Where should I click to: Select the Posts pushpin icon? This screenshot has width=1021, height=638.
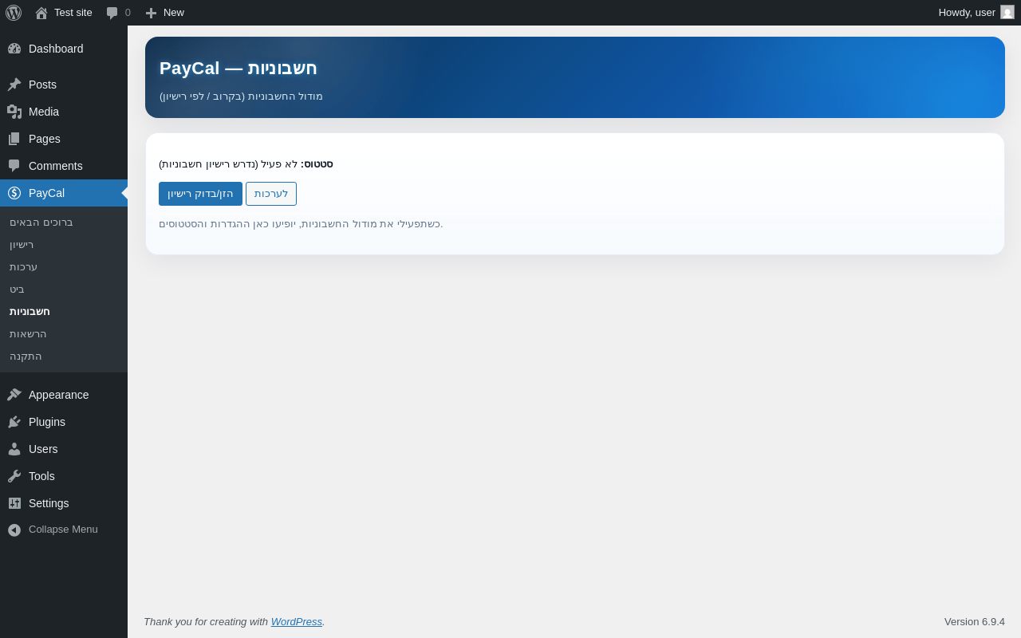(x=14, y=85)
